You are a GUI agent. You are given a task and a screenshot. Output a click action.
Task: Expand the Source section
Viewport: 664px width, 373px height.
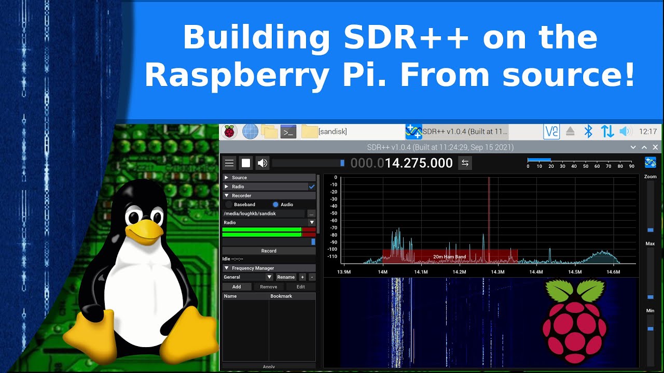[x=269, y=178]
